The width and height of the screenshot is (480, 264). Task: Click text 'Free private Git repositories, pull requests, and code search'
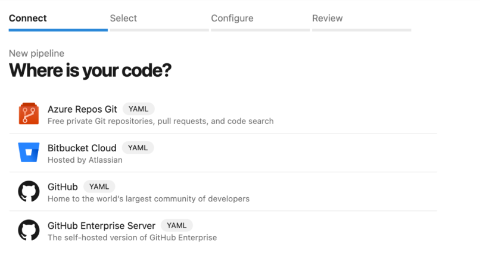point(160,122)
